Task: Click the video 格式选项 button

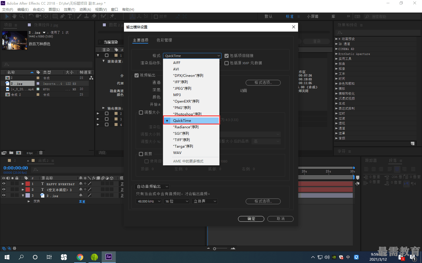Action: tap(263, 83)
